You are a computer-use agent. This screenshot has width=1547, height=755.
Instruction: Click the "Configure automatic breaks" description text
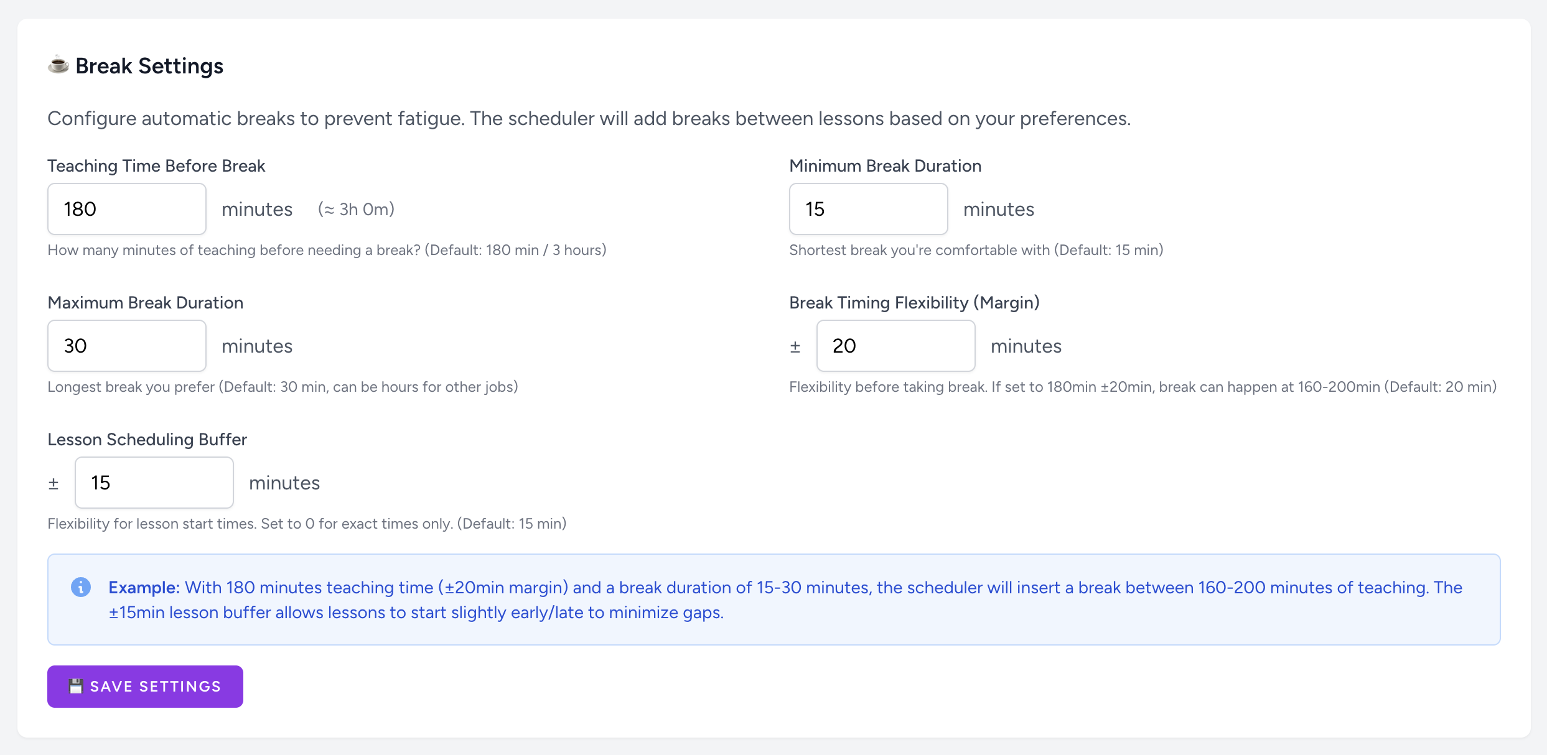589,118
